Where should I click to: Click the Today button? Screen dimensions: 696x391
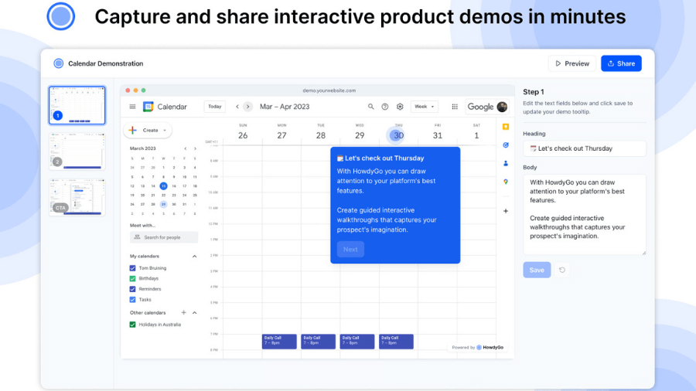tap(215, 107)
